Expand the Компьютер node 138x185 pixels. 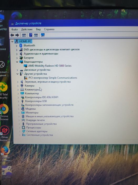point(18,94)
